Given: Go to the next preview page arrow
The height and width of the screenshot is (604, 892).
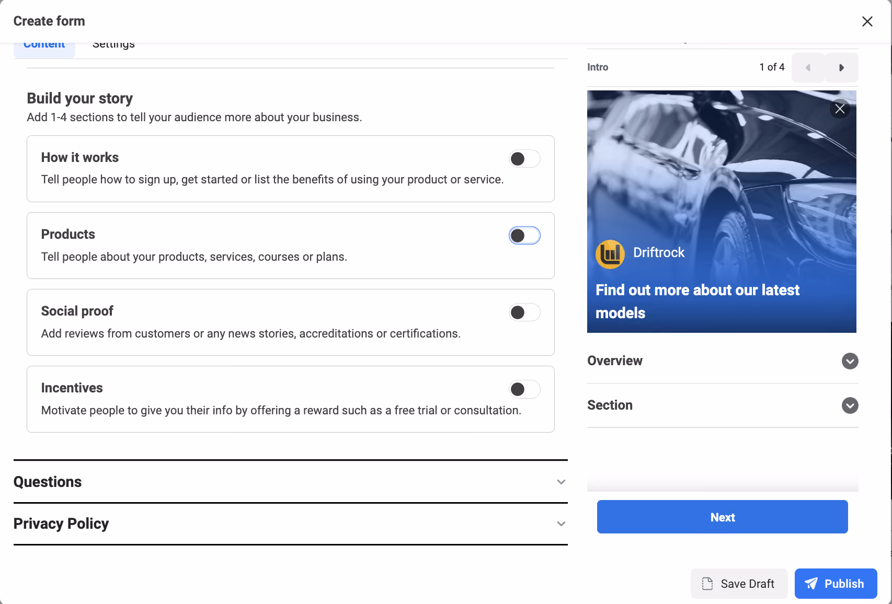Looking at the screenshot, I should click(841, 67).
